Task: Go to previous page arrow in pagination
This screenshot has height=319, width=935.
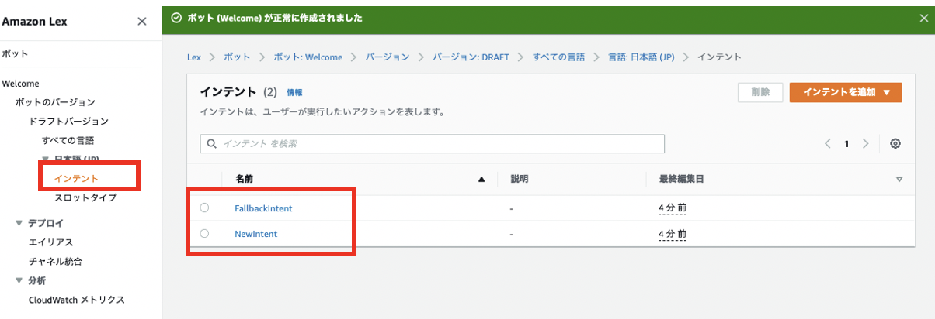Action: (828, 143)
